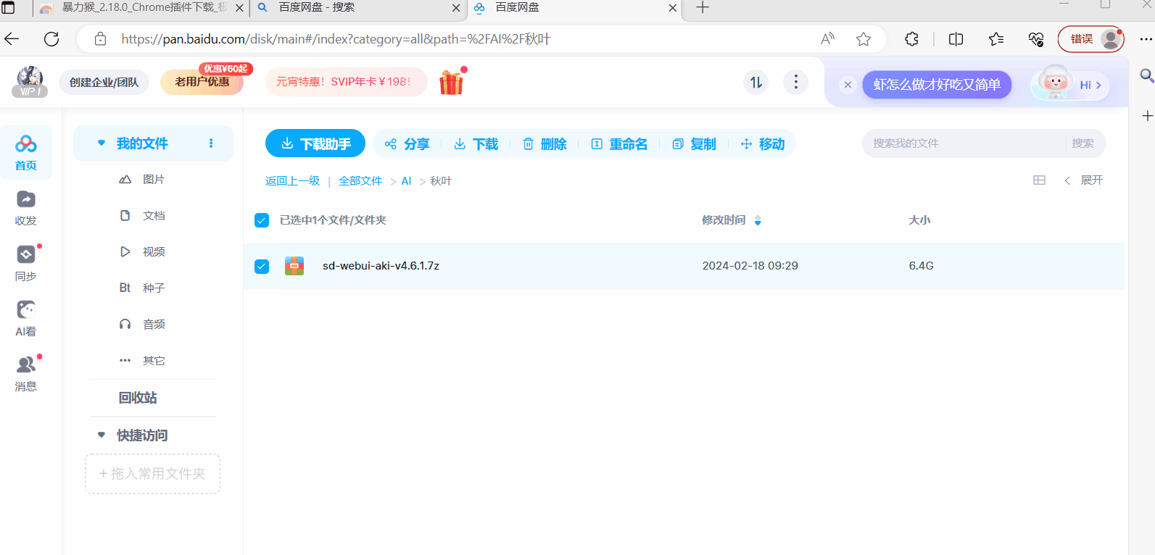The width and height of the screenshot is (1155, 555).
Task: Open a new browser tab
Action: [x=702, y=8]
